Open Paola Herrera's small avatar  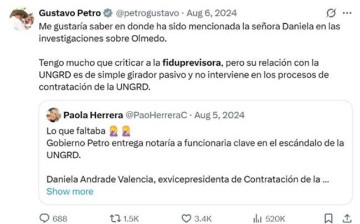point(54,115)
